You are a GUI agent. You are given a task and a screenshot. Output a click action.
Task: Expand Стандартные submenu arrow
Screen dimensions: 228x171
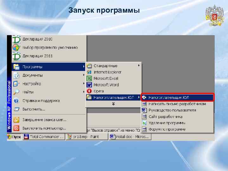(x=139, y=66)
